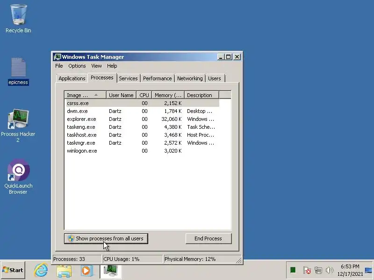Sort by the User Name column header
The width and height of the screenshot is (374, 280).
tap(121, 95)
